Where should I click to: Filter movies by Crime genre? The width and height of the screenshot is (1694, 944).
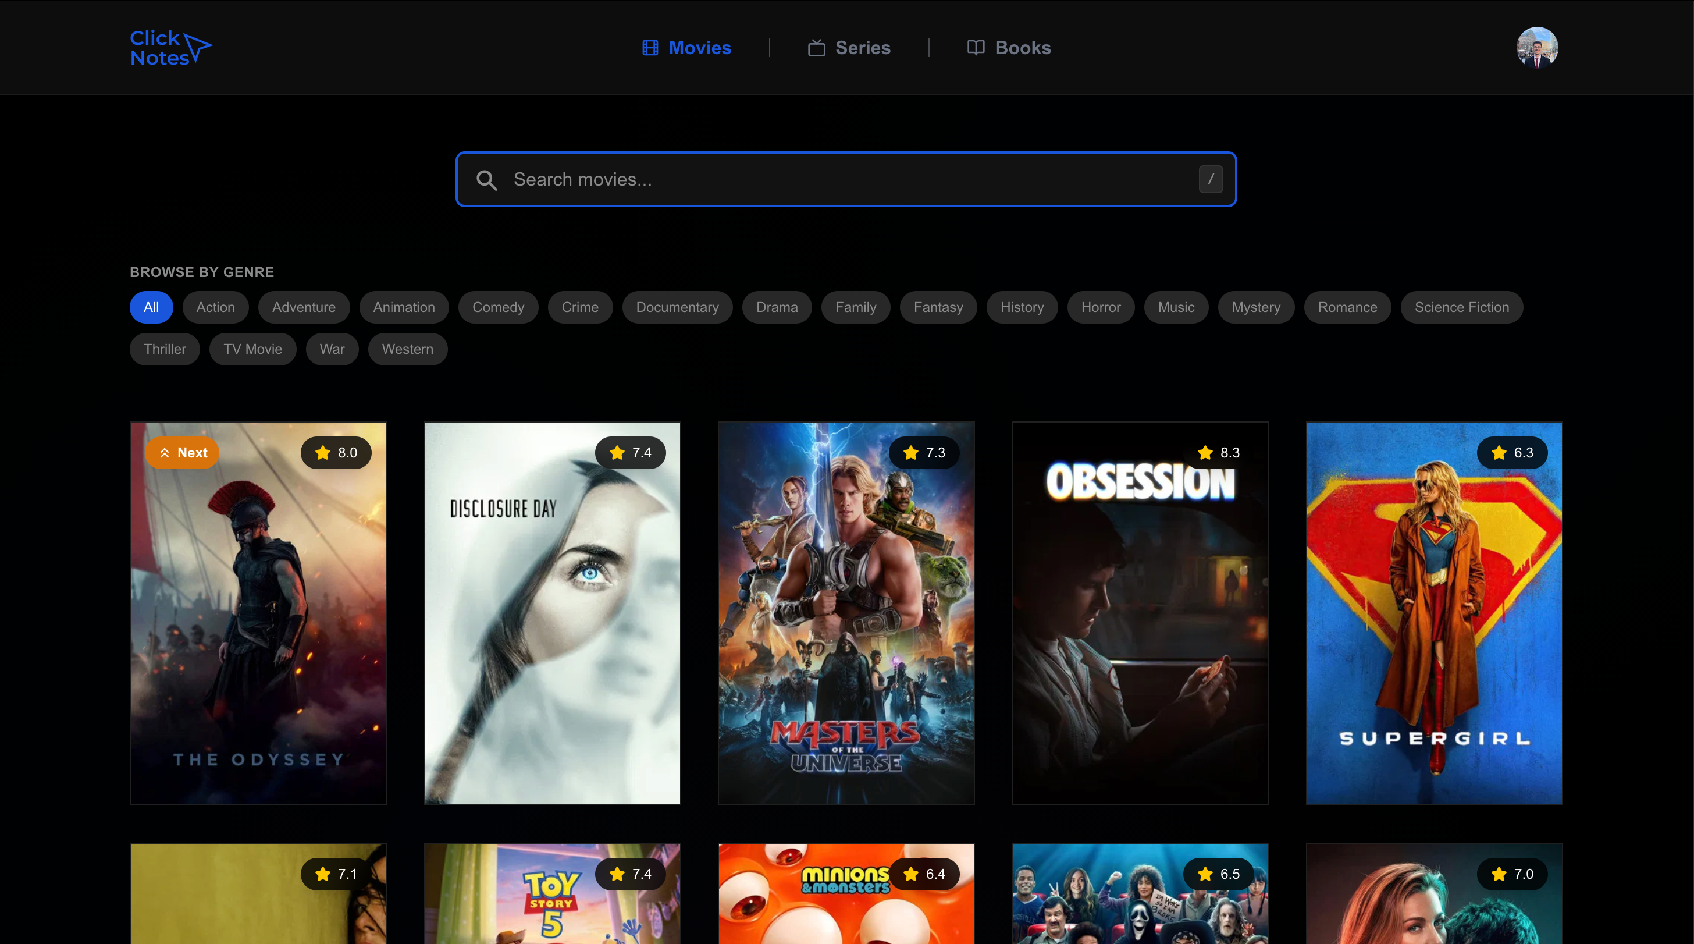point(580,307)
